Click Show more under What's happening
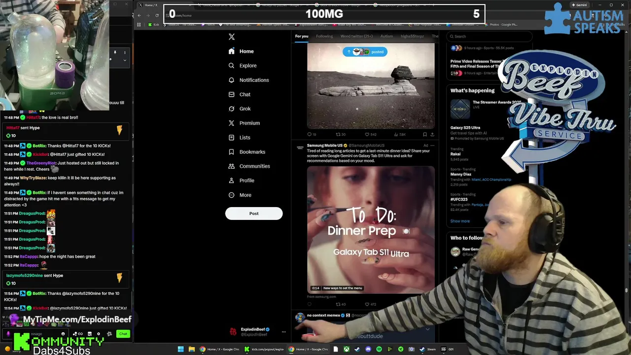The width and height of the screenshot is (631, 355). [x=460, y=221]
